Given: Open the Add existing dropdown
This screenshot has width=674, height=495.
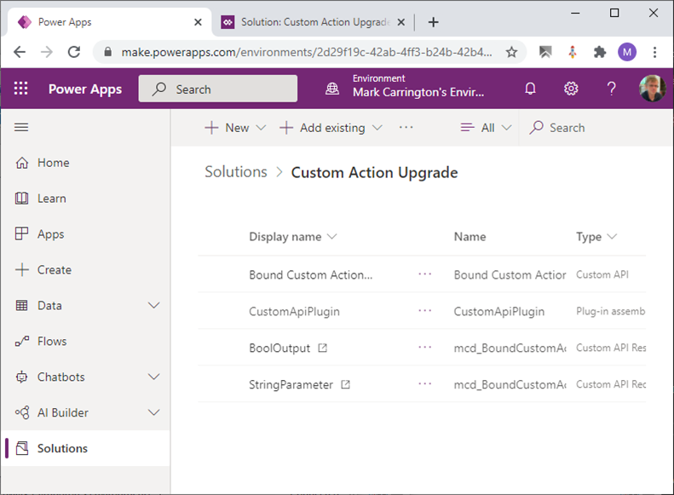Looking at the screenshot, I should click(x=331, y=128).
